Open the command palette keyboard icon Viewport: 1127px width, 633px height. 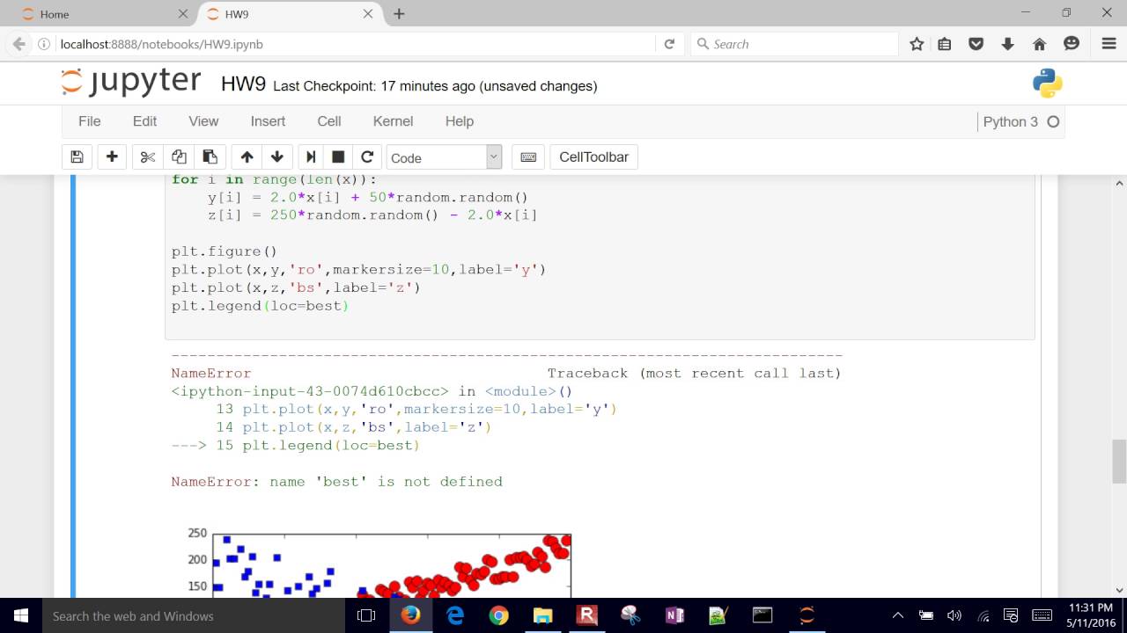(x=528, y=157)
